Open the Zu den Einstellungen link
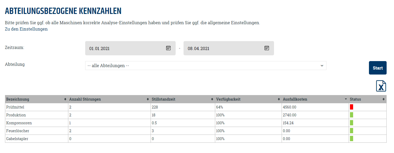The height and width of the screenshot is (153, 394). [x=26, y=29]
